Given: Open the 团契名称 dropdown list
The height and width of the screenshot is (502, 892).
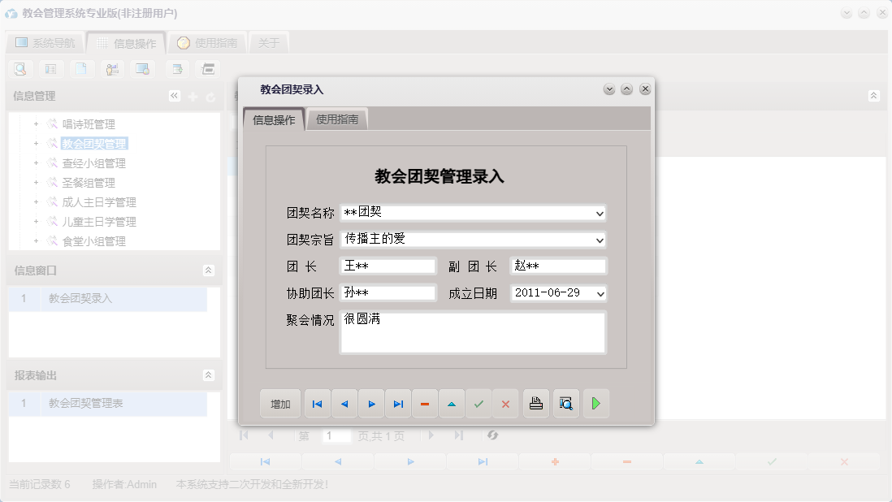Looking at the screenshot, I should [600, 213].
